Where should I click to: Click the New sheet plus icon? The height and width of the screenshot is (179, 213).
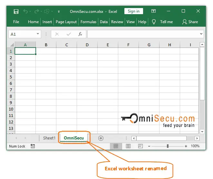[101, 138]
